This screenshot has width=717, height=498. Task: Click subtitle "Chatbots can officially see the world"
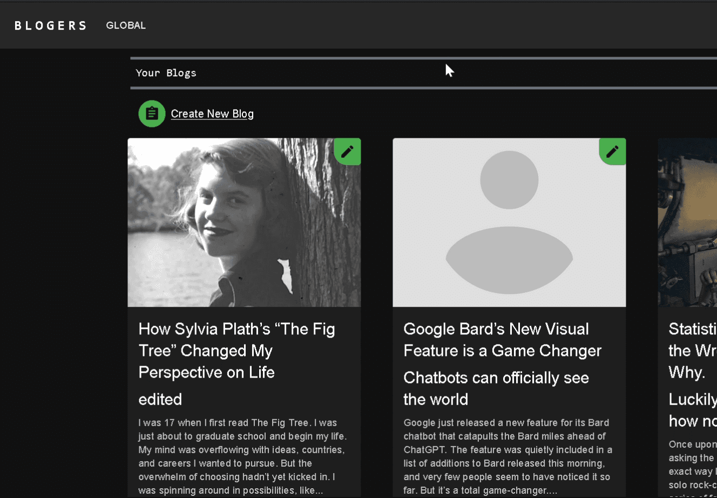[496, 388]
